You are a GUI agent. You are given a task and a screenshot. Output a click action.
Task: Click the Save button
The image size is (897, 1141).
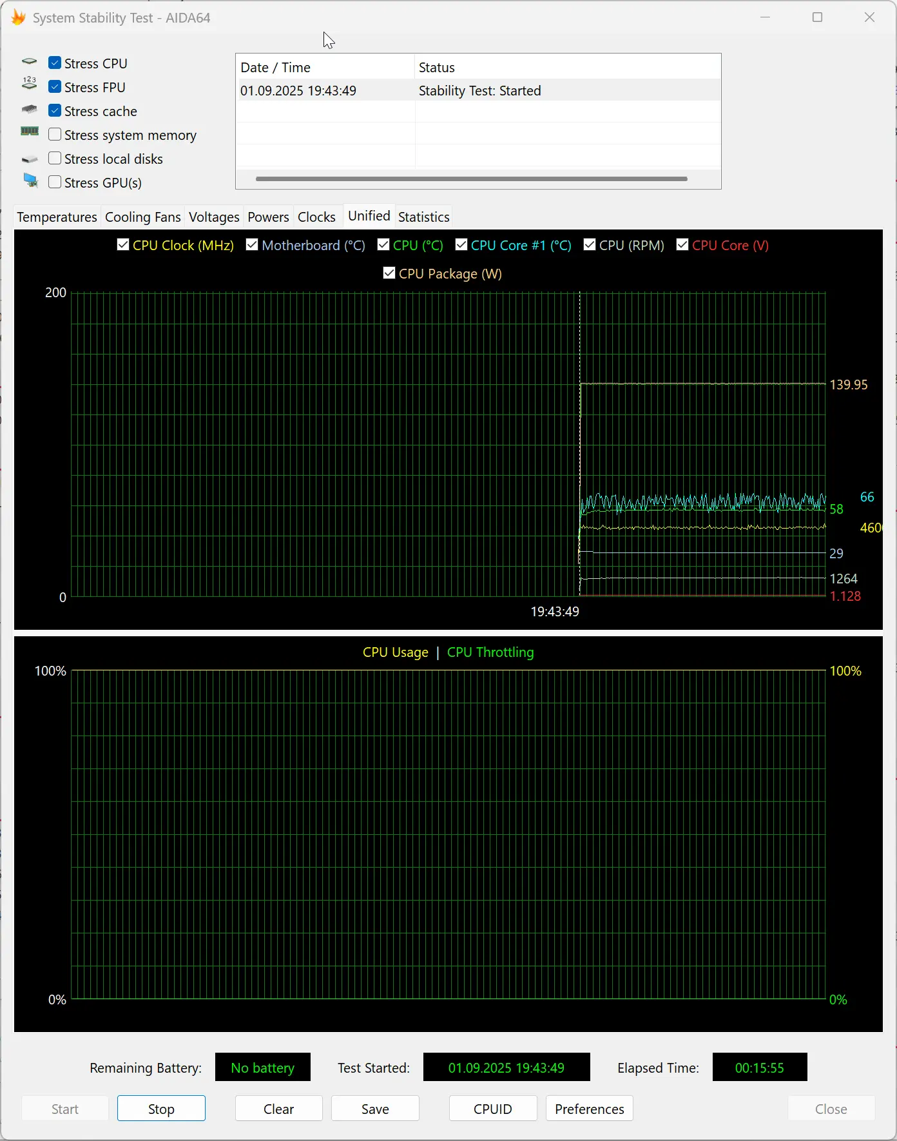(375, 1109)
